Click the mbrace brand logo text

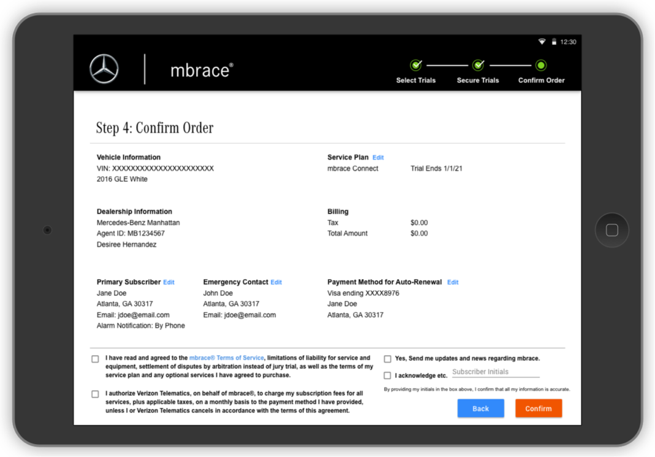(x=202, y=70)
